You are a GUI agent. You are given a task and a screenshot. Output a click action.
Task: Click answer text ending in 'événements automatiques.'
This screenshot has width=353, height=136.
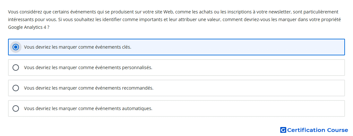point(88,108)
